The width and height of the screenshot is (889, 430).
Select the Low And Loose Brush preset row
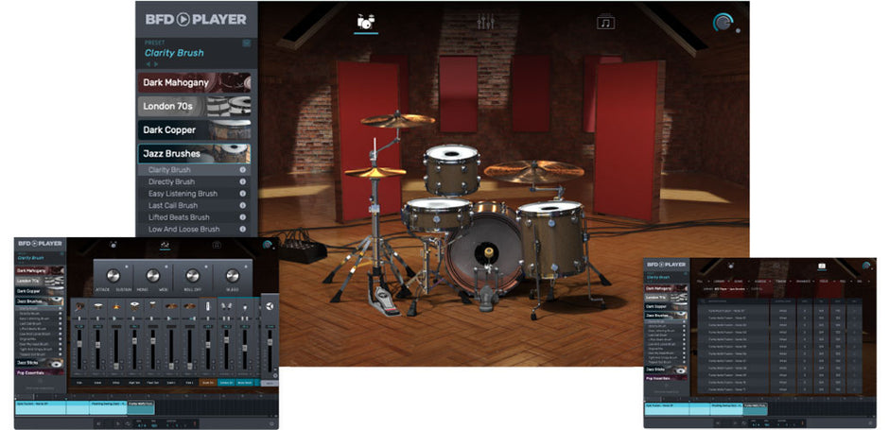pyautogui.click(x=194, y=230)
